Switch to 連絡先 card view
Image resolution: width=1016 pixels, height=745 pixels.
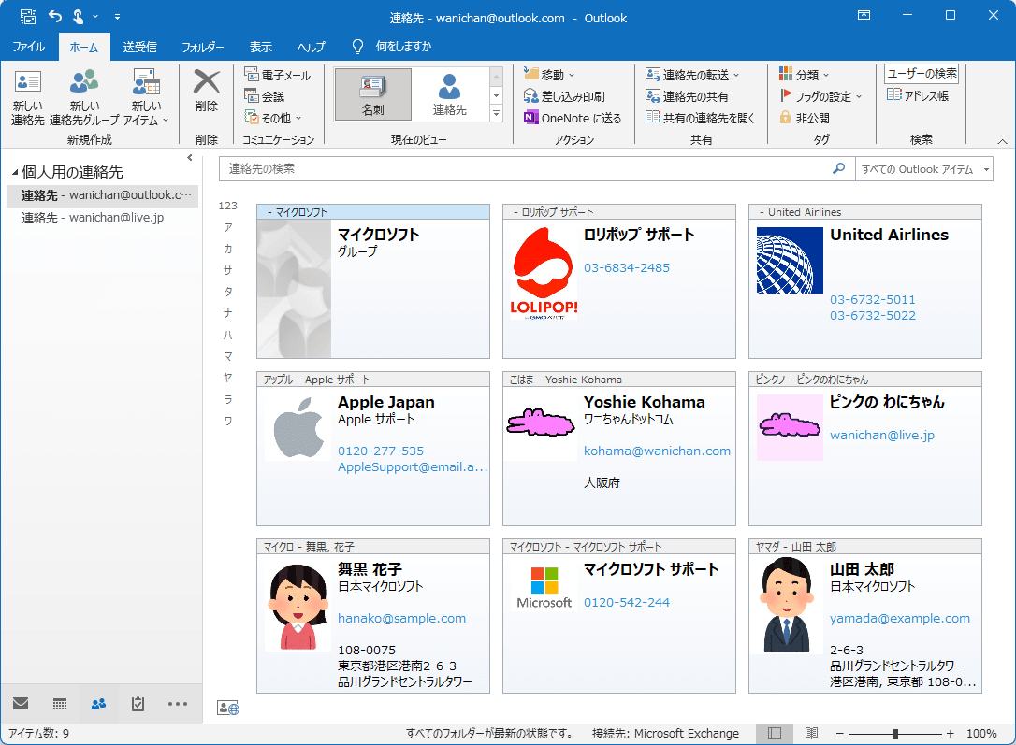[x=450, y=94]
